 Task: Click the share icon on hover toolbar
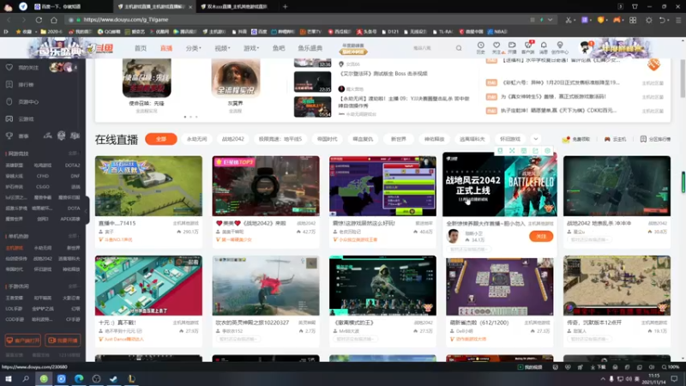pos(535,151)
